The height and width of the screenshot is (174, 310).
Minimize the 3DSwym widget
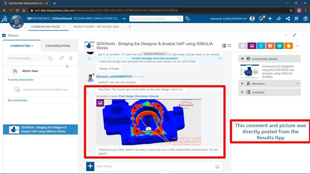click(x=285, y=35)
